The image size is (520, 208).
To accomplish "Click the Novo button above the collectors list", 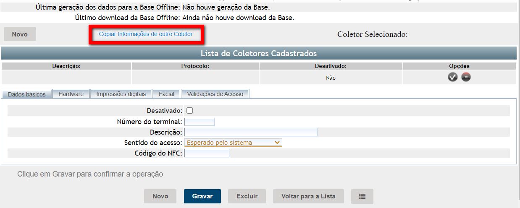I will click(20, 34).
